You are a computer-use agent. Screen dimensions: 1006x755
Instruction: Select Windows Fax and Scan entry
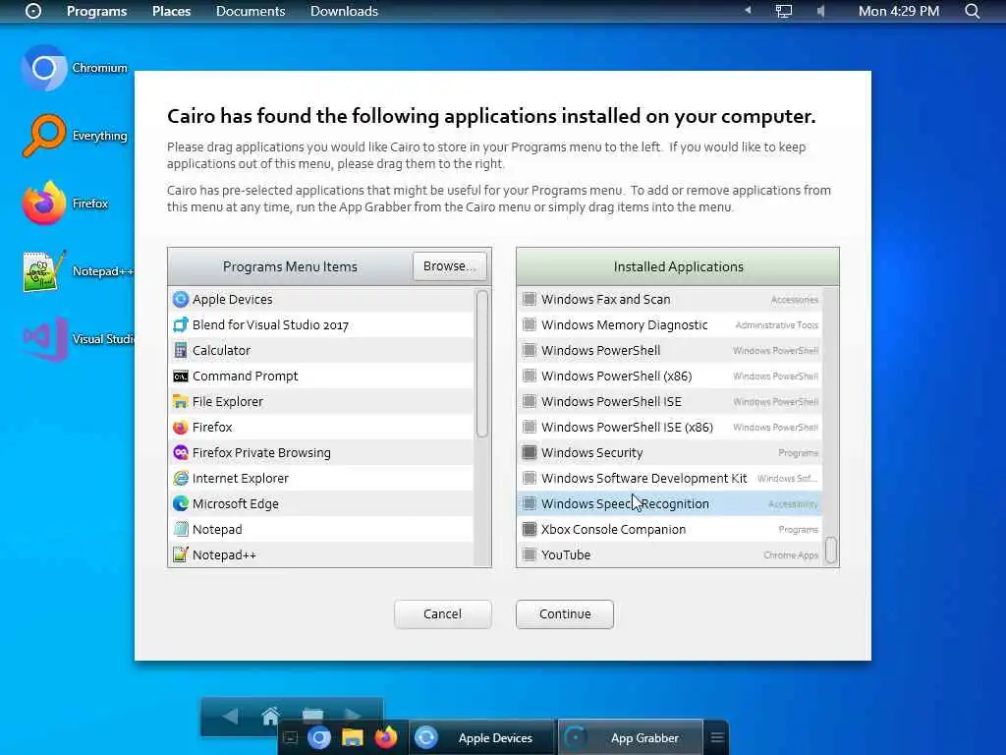pos(669,299)
